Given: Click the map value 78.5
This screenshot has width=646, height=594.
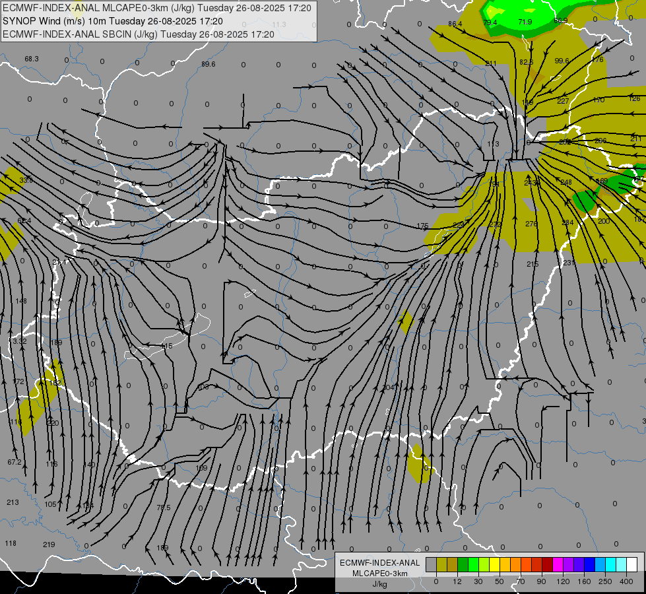Looking at the screenshot, I should pyautogui.click(x=164, y=508).
